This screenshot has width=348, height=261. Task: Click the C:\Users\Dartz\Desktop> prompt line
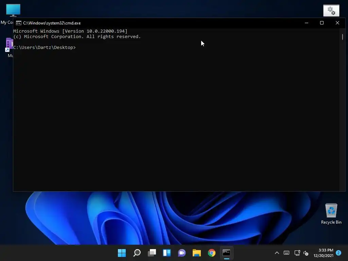(x=45, y=48)
